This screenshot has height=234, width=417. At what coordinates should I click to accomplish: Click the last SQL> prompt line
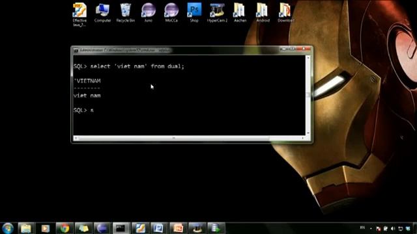[x=83, y=110]
